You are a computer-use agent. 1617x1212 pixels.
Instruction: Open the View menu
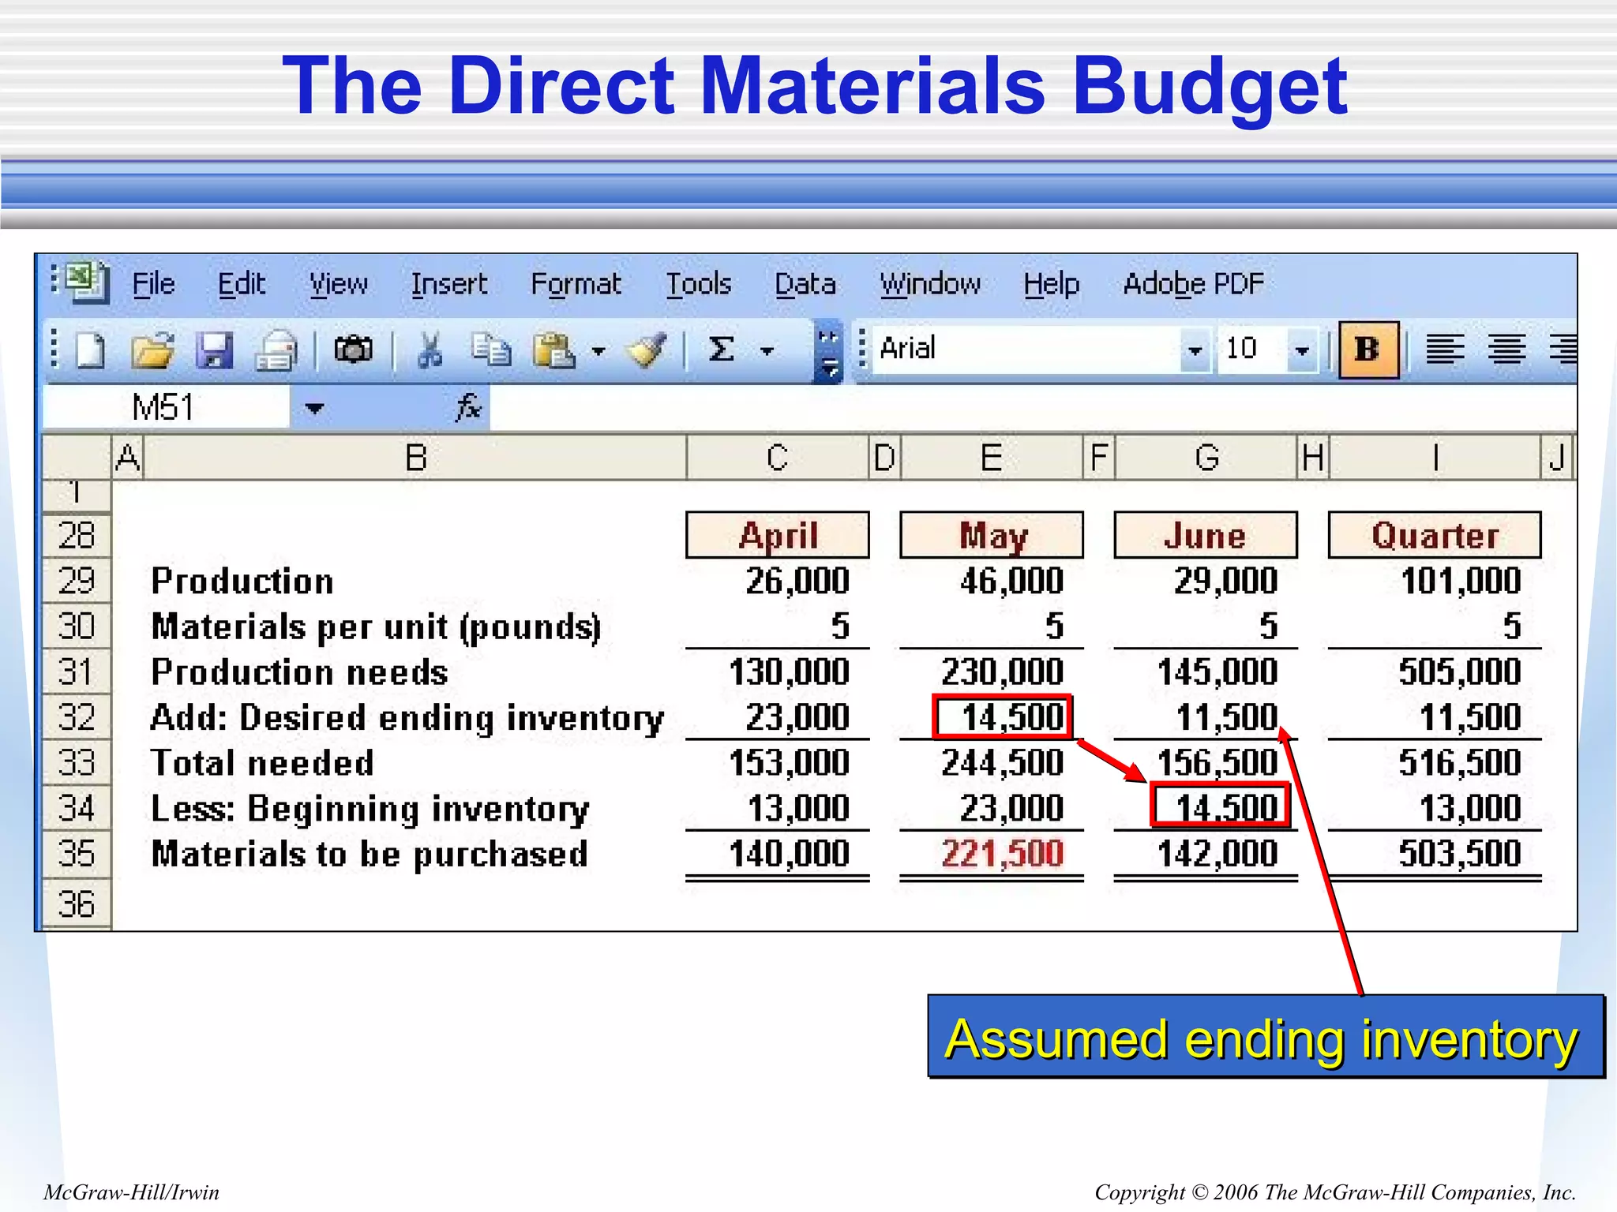pos(339,284)
